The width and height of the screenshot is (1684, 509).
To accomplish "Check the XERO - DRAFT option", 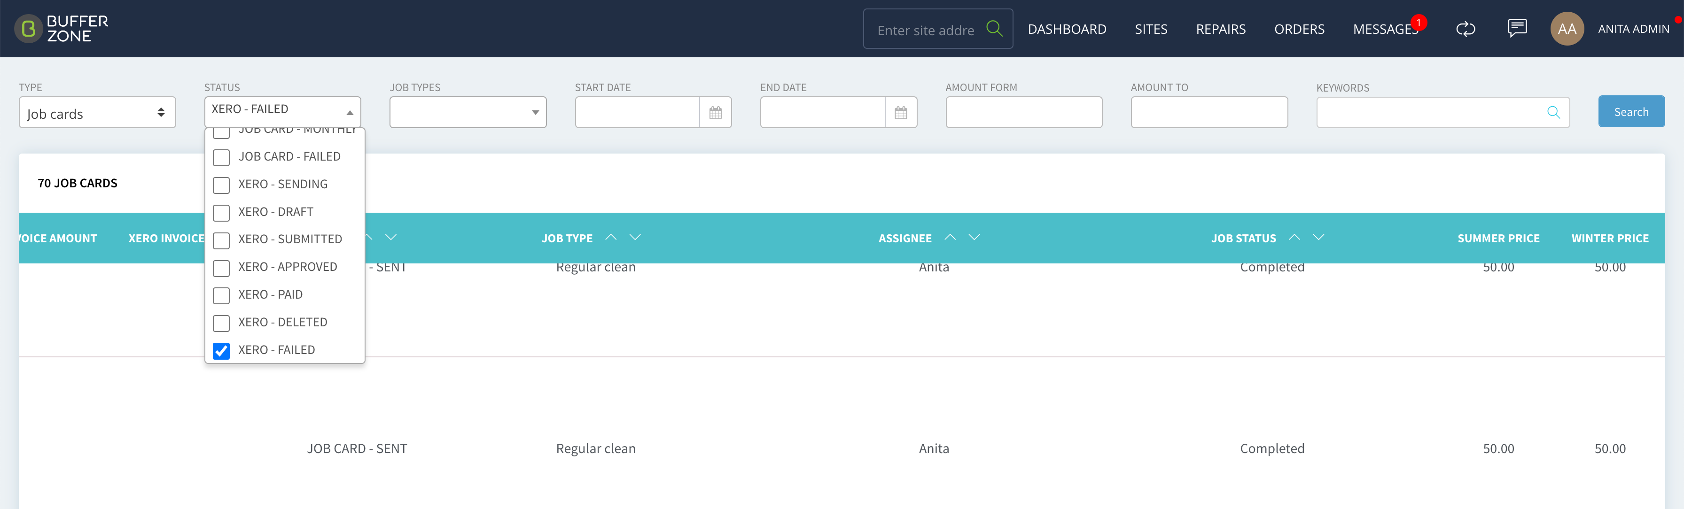I will pos(221,213).
